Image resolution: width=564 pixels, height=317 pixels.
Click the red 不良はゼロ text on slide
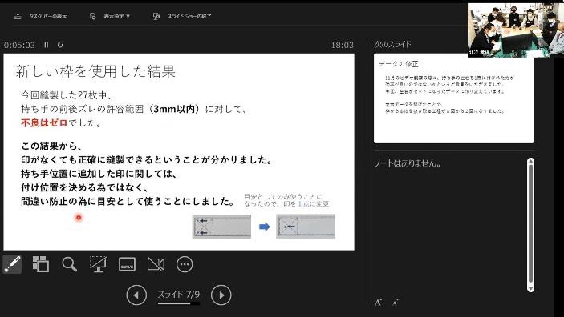tap(44, 122)
